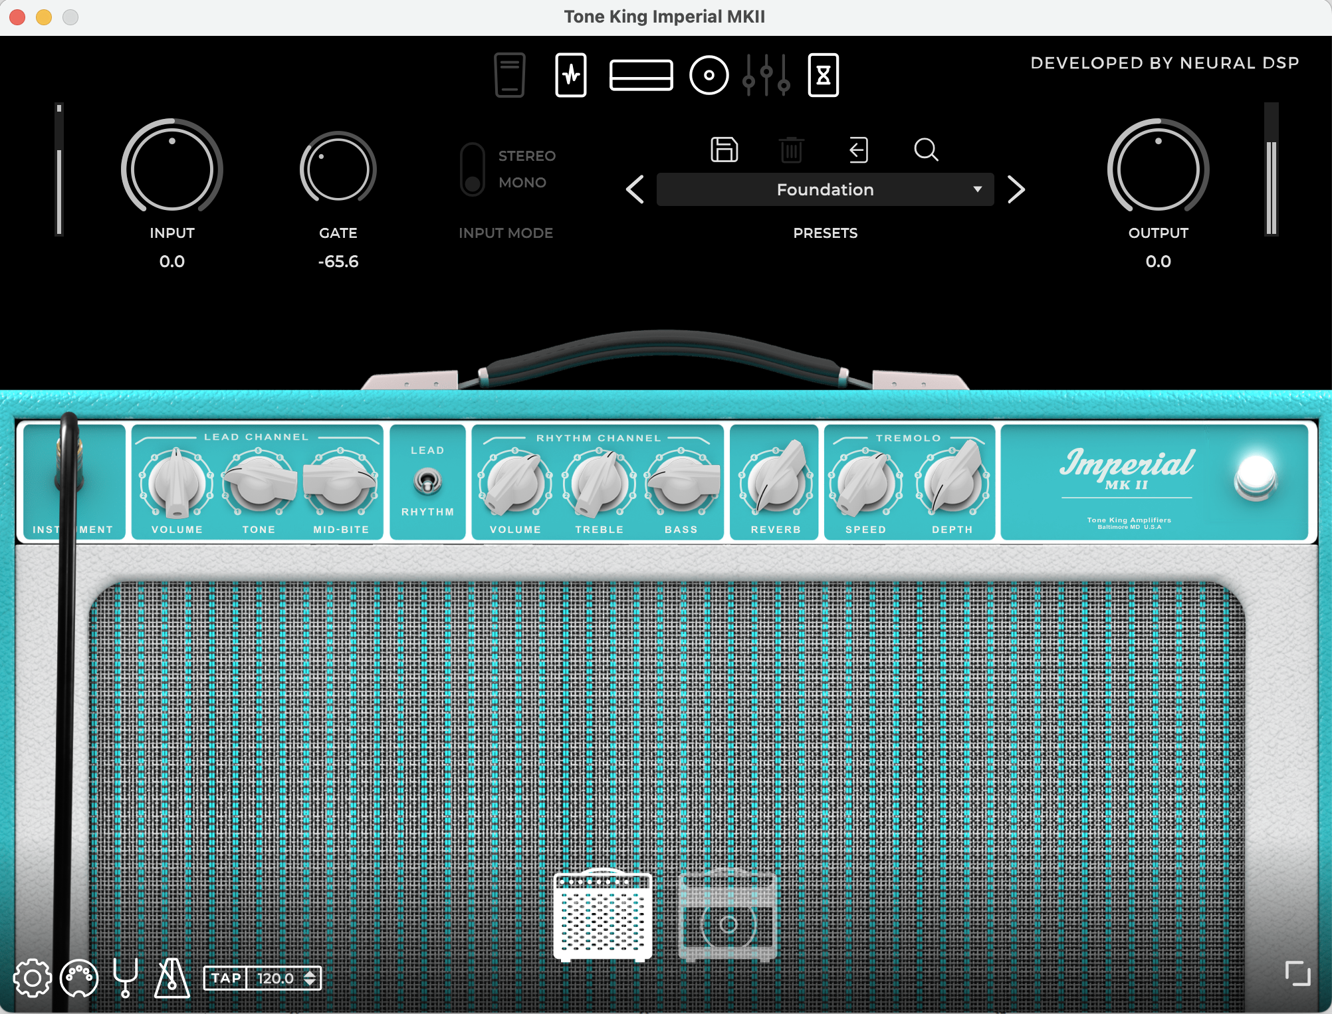
Task: Click the tempo stepper arrows
Action: point(310,978)
